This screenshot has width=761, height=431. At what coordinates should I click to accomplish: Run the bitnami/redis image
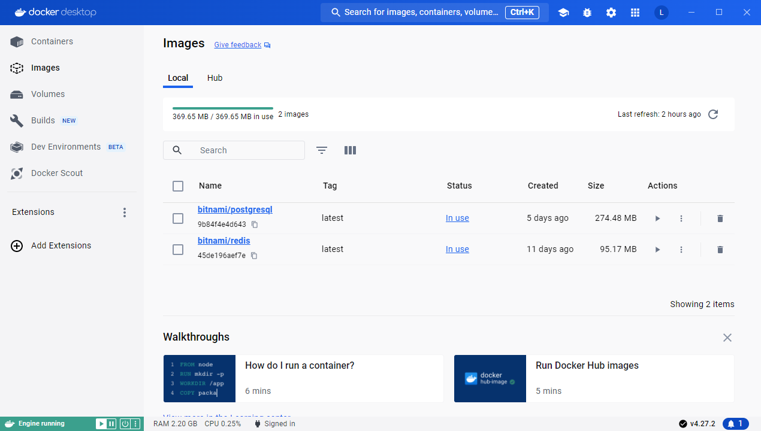click(657, 250)
